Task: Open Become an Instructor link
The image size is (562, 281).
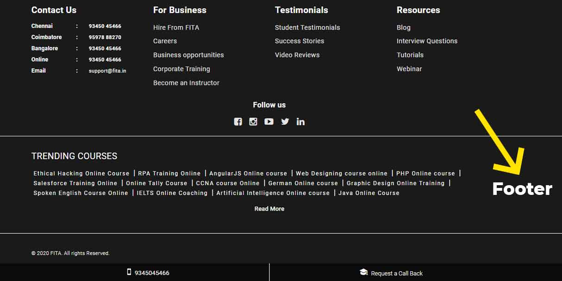Action: (x=186, y=83)
